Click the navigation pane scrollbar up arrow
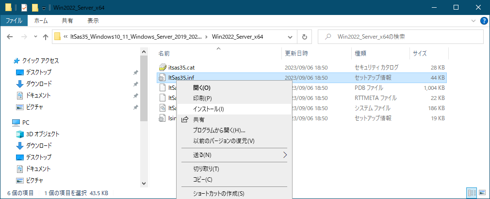The width and height of the screenshot is (490, 199). coord(144,52)
